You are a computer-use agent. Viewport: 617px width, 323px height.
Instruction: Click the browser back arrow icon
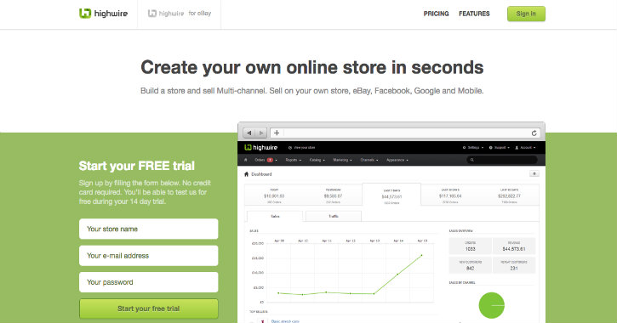coord(249,133)
